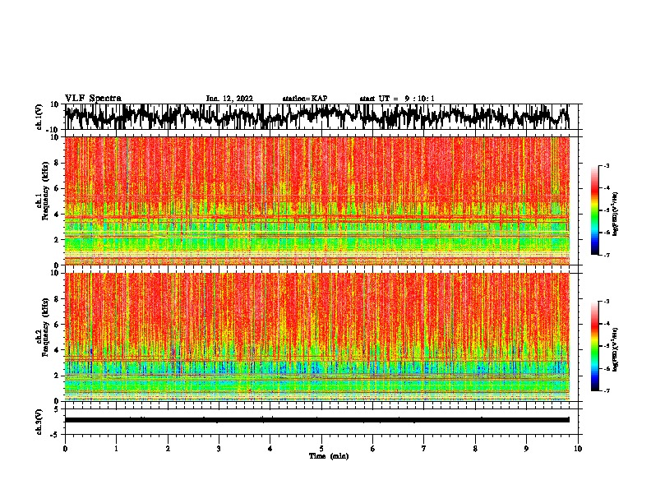Viewport: 651px width, 503px height.
Task: Click the ch.1 spectrogram colorbar
Action: tap(594, 210)
